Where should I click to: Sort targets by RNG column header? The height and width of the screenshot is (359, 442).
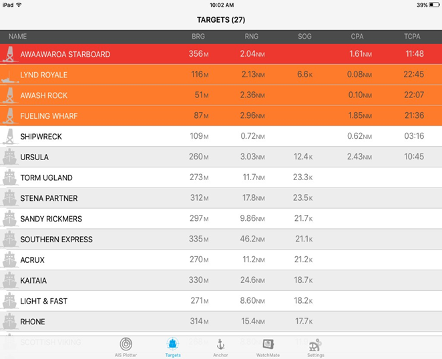click(252, 36)
